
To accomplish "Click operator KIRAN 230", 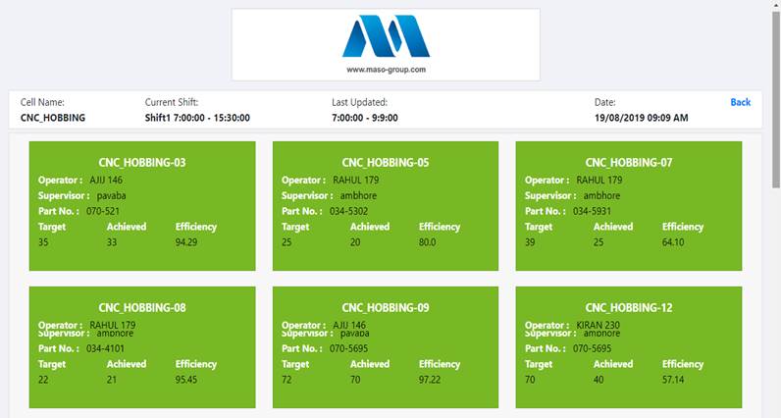I will click(598, 325).
